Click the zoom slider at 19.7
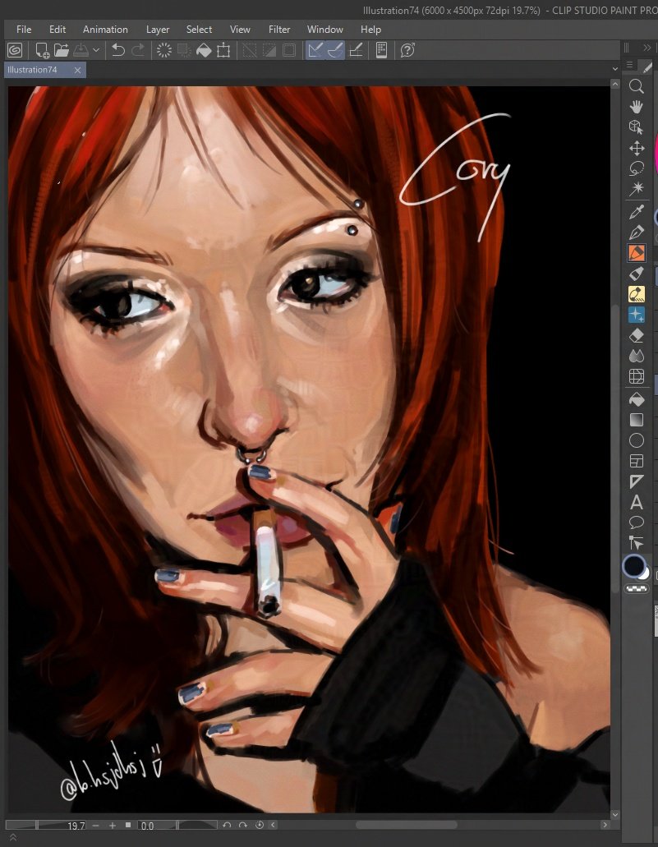This screenshot has width=658, height=847. [x=45, y=825]
